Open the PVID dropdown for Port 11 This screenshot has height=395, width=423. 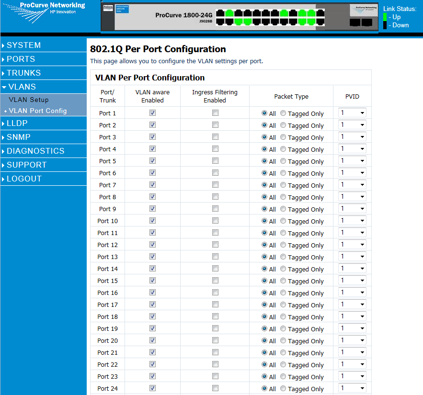click(352, 232)
